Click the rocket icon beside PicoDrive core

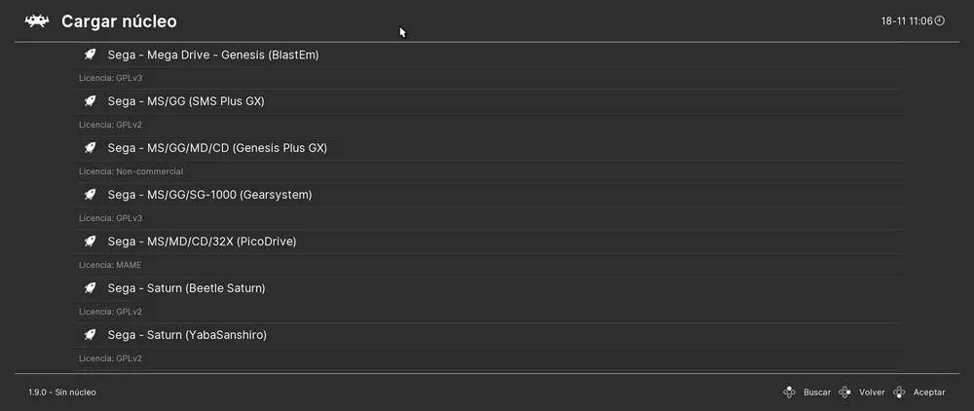tap(90, 242)
